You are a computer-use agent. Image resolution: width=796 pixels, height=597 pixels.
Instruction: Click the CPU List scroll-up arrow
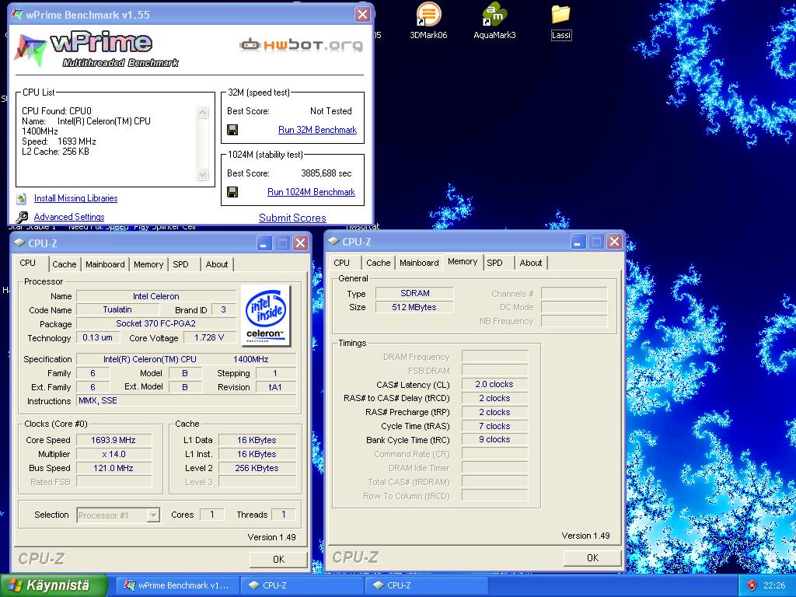pyautogui.click(x=203, y=112)
